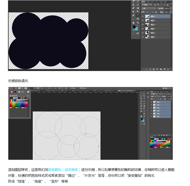Image resolution: width=190 pixels, height=186 pixels.
Task: Click the cyan background color swatch in first screenshot
Action: click(x=137, y=29)
